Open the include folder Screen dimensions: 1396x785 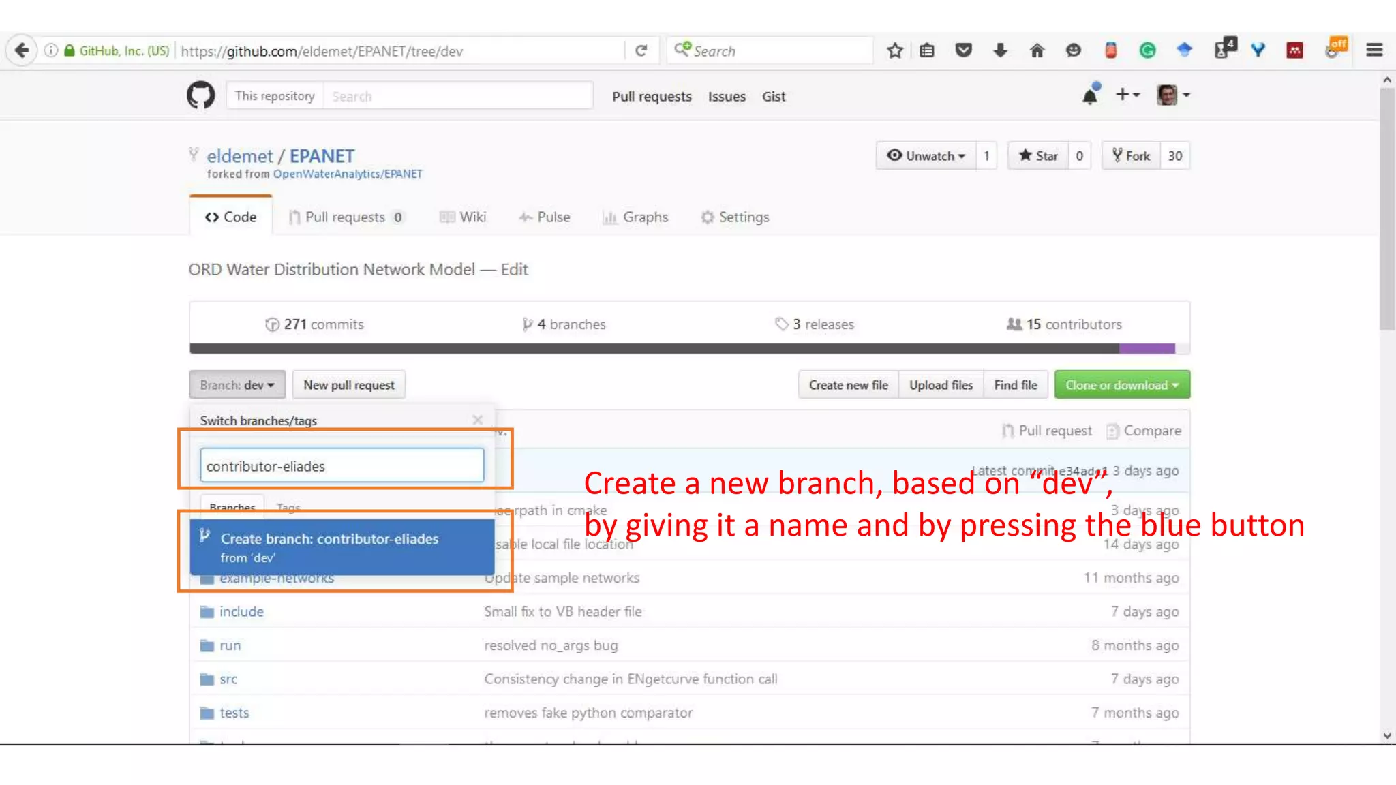pos(241,611)
